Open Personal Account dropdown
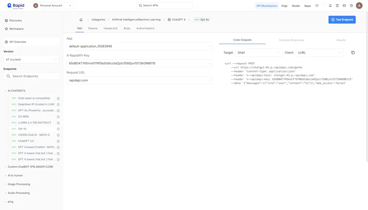Image resolution: width=368 pixels, height=210 pixels. (x=52, y=5)
